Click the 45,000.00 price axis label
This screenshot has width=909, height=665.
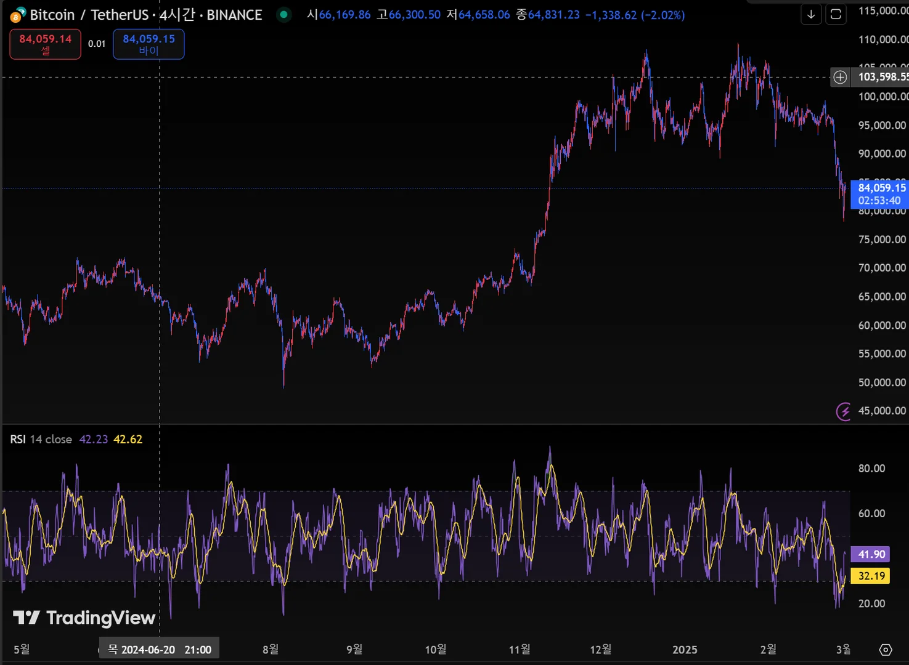[883, 411]
